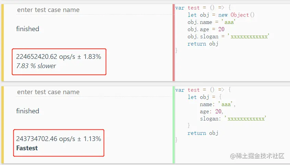The image size is (290, 165).
Task: Click the first test case name field
Action: pos(94,10)
